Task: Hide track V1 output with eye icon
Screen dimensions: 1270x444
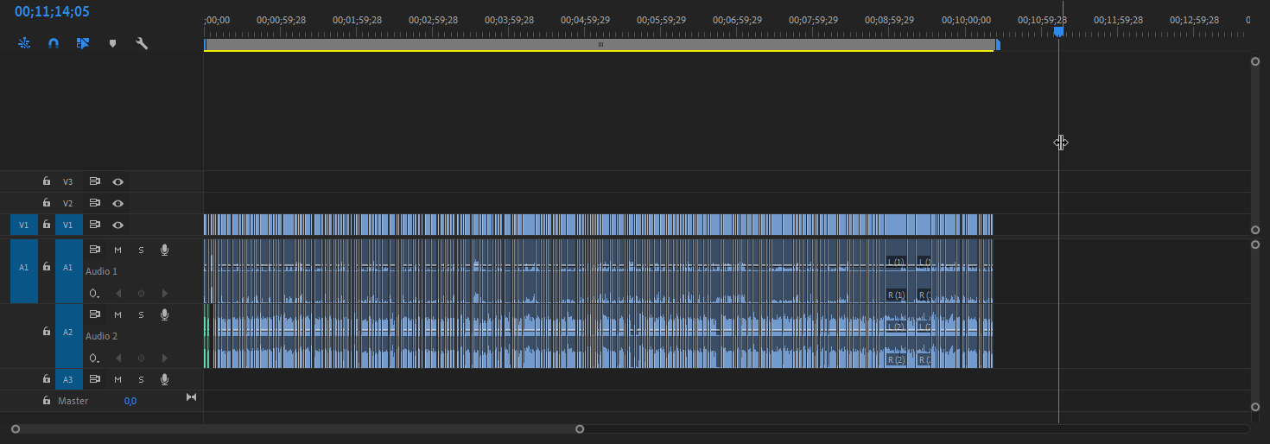Action: click(x=117, y=225)
